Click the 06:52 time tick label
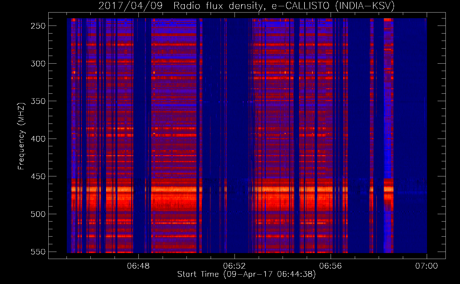 (234, 266)
